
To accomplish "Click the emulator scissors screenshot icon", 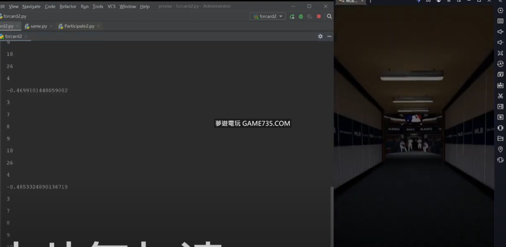I will pos(500,96).
